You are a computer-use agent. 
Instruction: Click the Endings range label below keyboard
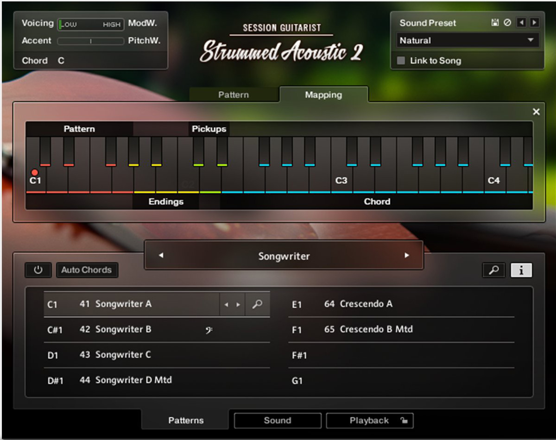pos(166,201)
